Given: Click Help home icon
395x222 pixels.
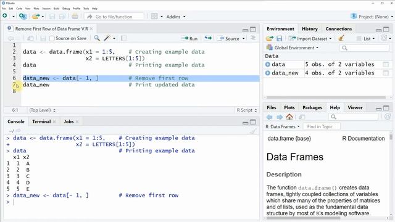Looking at the screenshot, I should pos(289,117).
